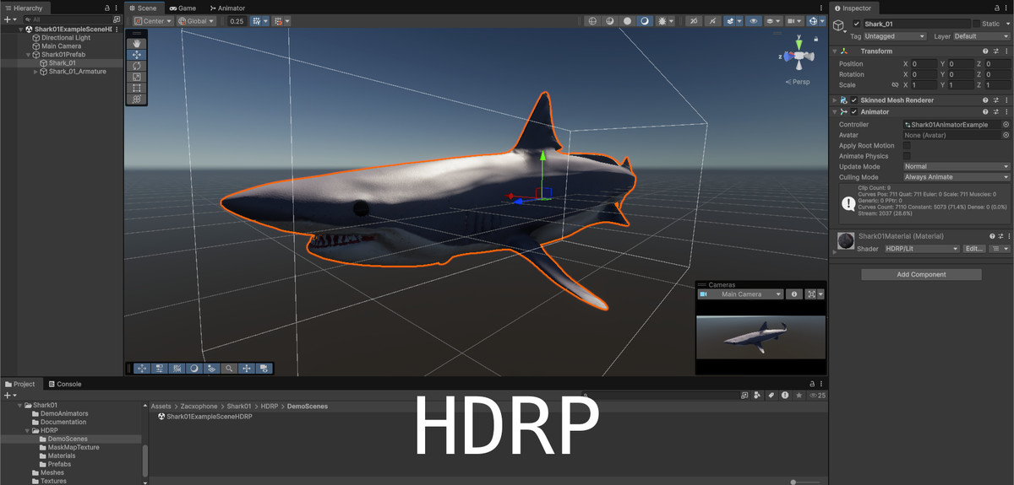Click the Shark_01 object name field
Viewport: 1014px width, 485px height.
click(x=915, y=24)
